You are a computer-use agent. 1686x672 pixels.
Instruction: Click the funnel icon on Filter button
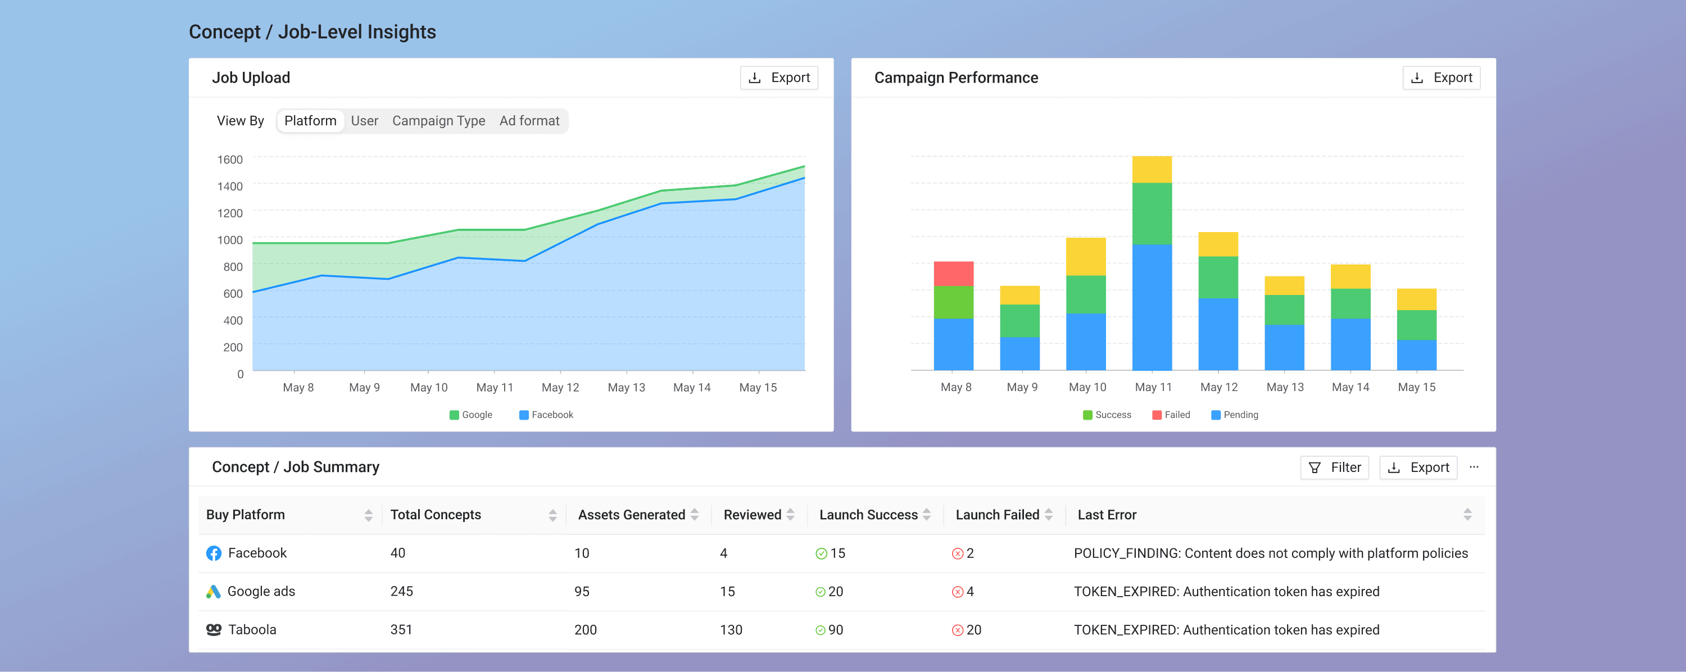1315,468
